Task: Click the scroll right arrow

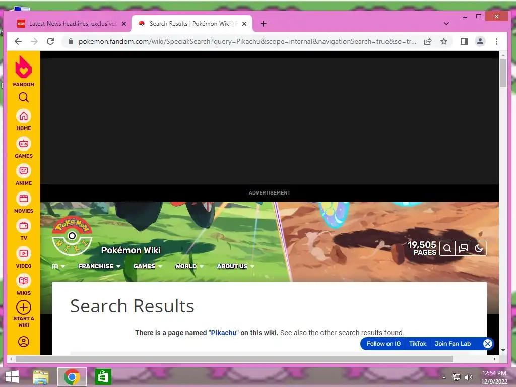Action: click(495, 359)
